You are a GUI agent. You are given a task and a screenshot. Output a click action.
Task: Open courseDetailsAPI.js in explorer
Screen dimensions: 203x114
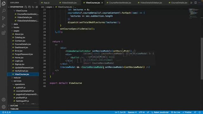coord(25,91)
